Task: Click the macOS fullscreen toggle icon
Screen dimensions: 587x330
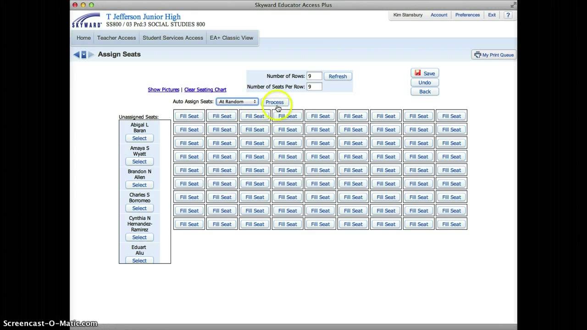Action: pyautogui.click(x=513, y=5)
